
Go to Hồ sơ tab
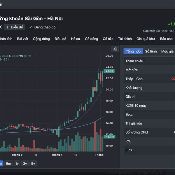(x=76, y=39)
